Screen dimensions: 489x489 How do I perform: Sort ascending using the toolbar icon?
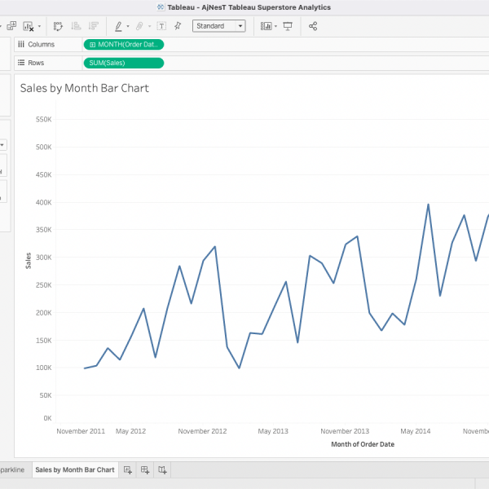tap(76, 26)
